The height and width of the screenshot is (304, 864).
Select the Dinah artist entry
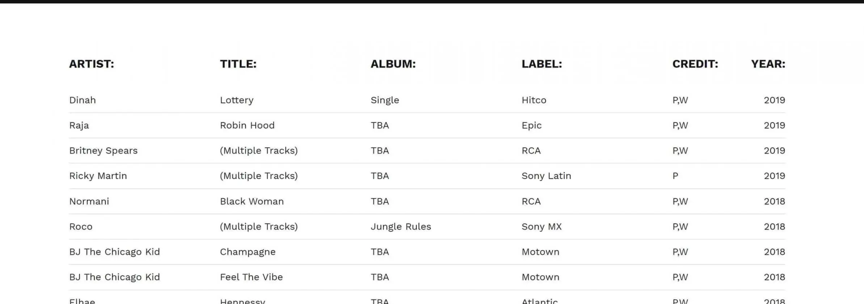tap(83, 100)
